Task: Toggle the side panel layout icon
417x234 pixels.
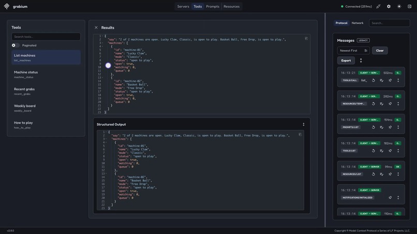Action: (x=409, y=6)
